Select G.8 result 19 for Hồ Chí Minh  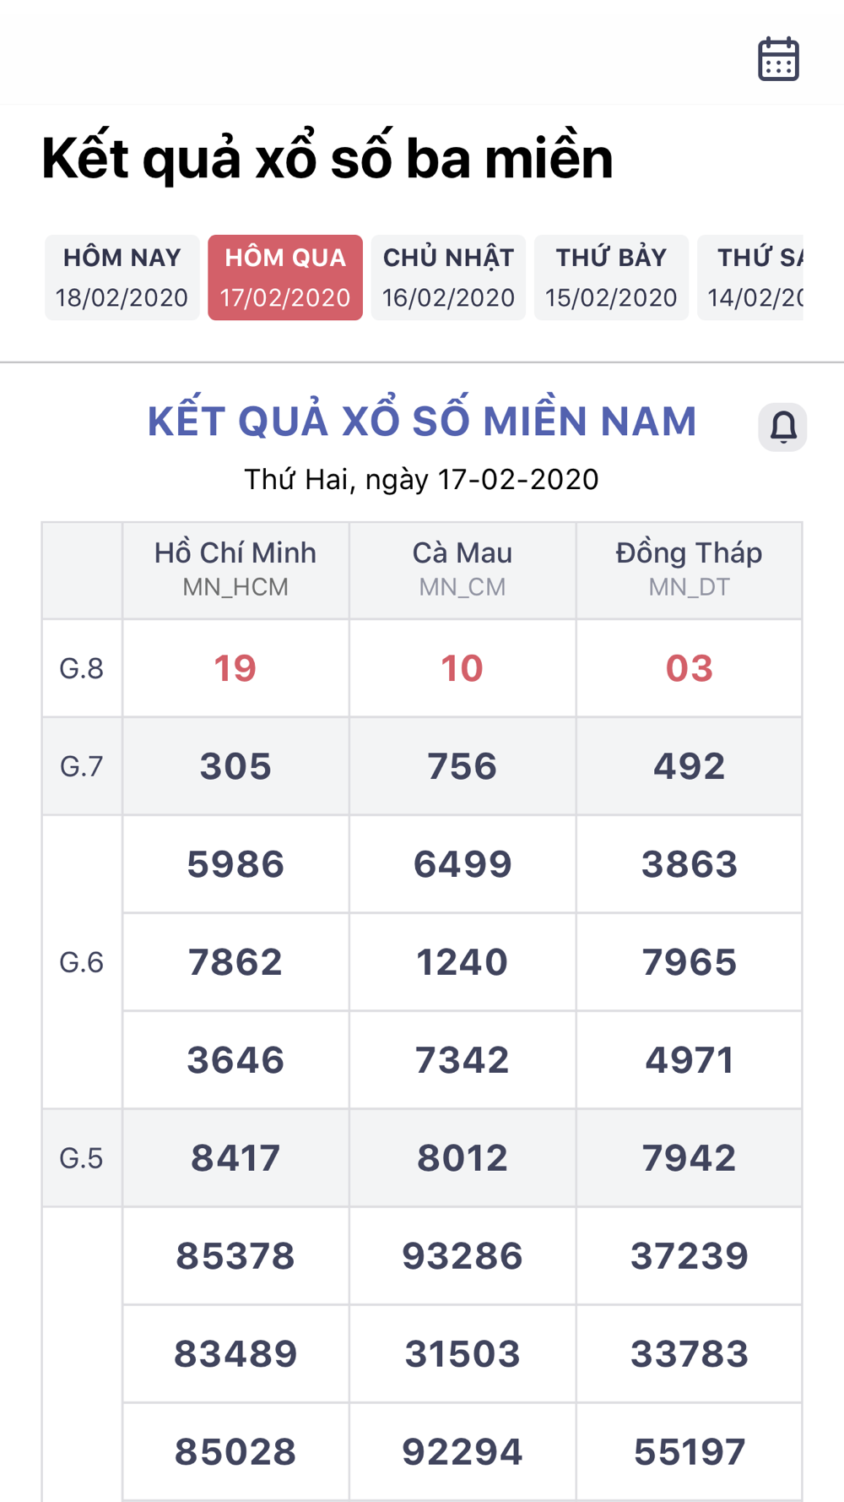(x=235, y=668)
